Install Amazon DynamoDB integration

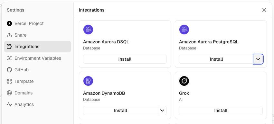(120, 111)
